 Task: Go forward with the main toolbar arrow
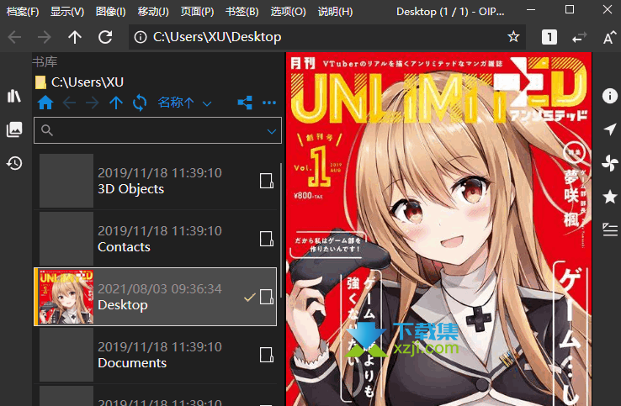(x=45, y=38)
